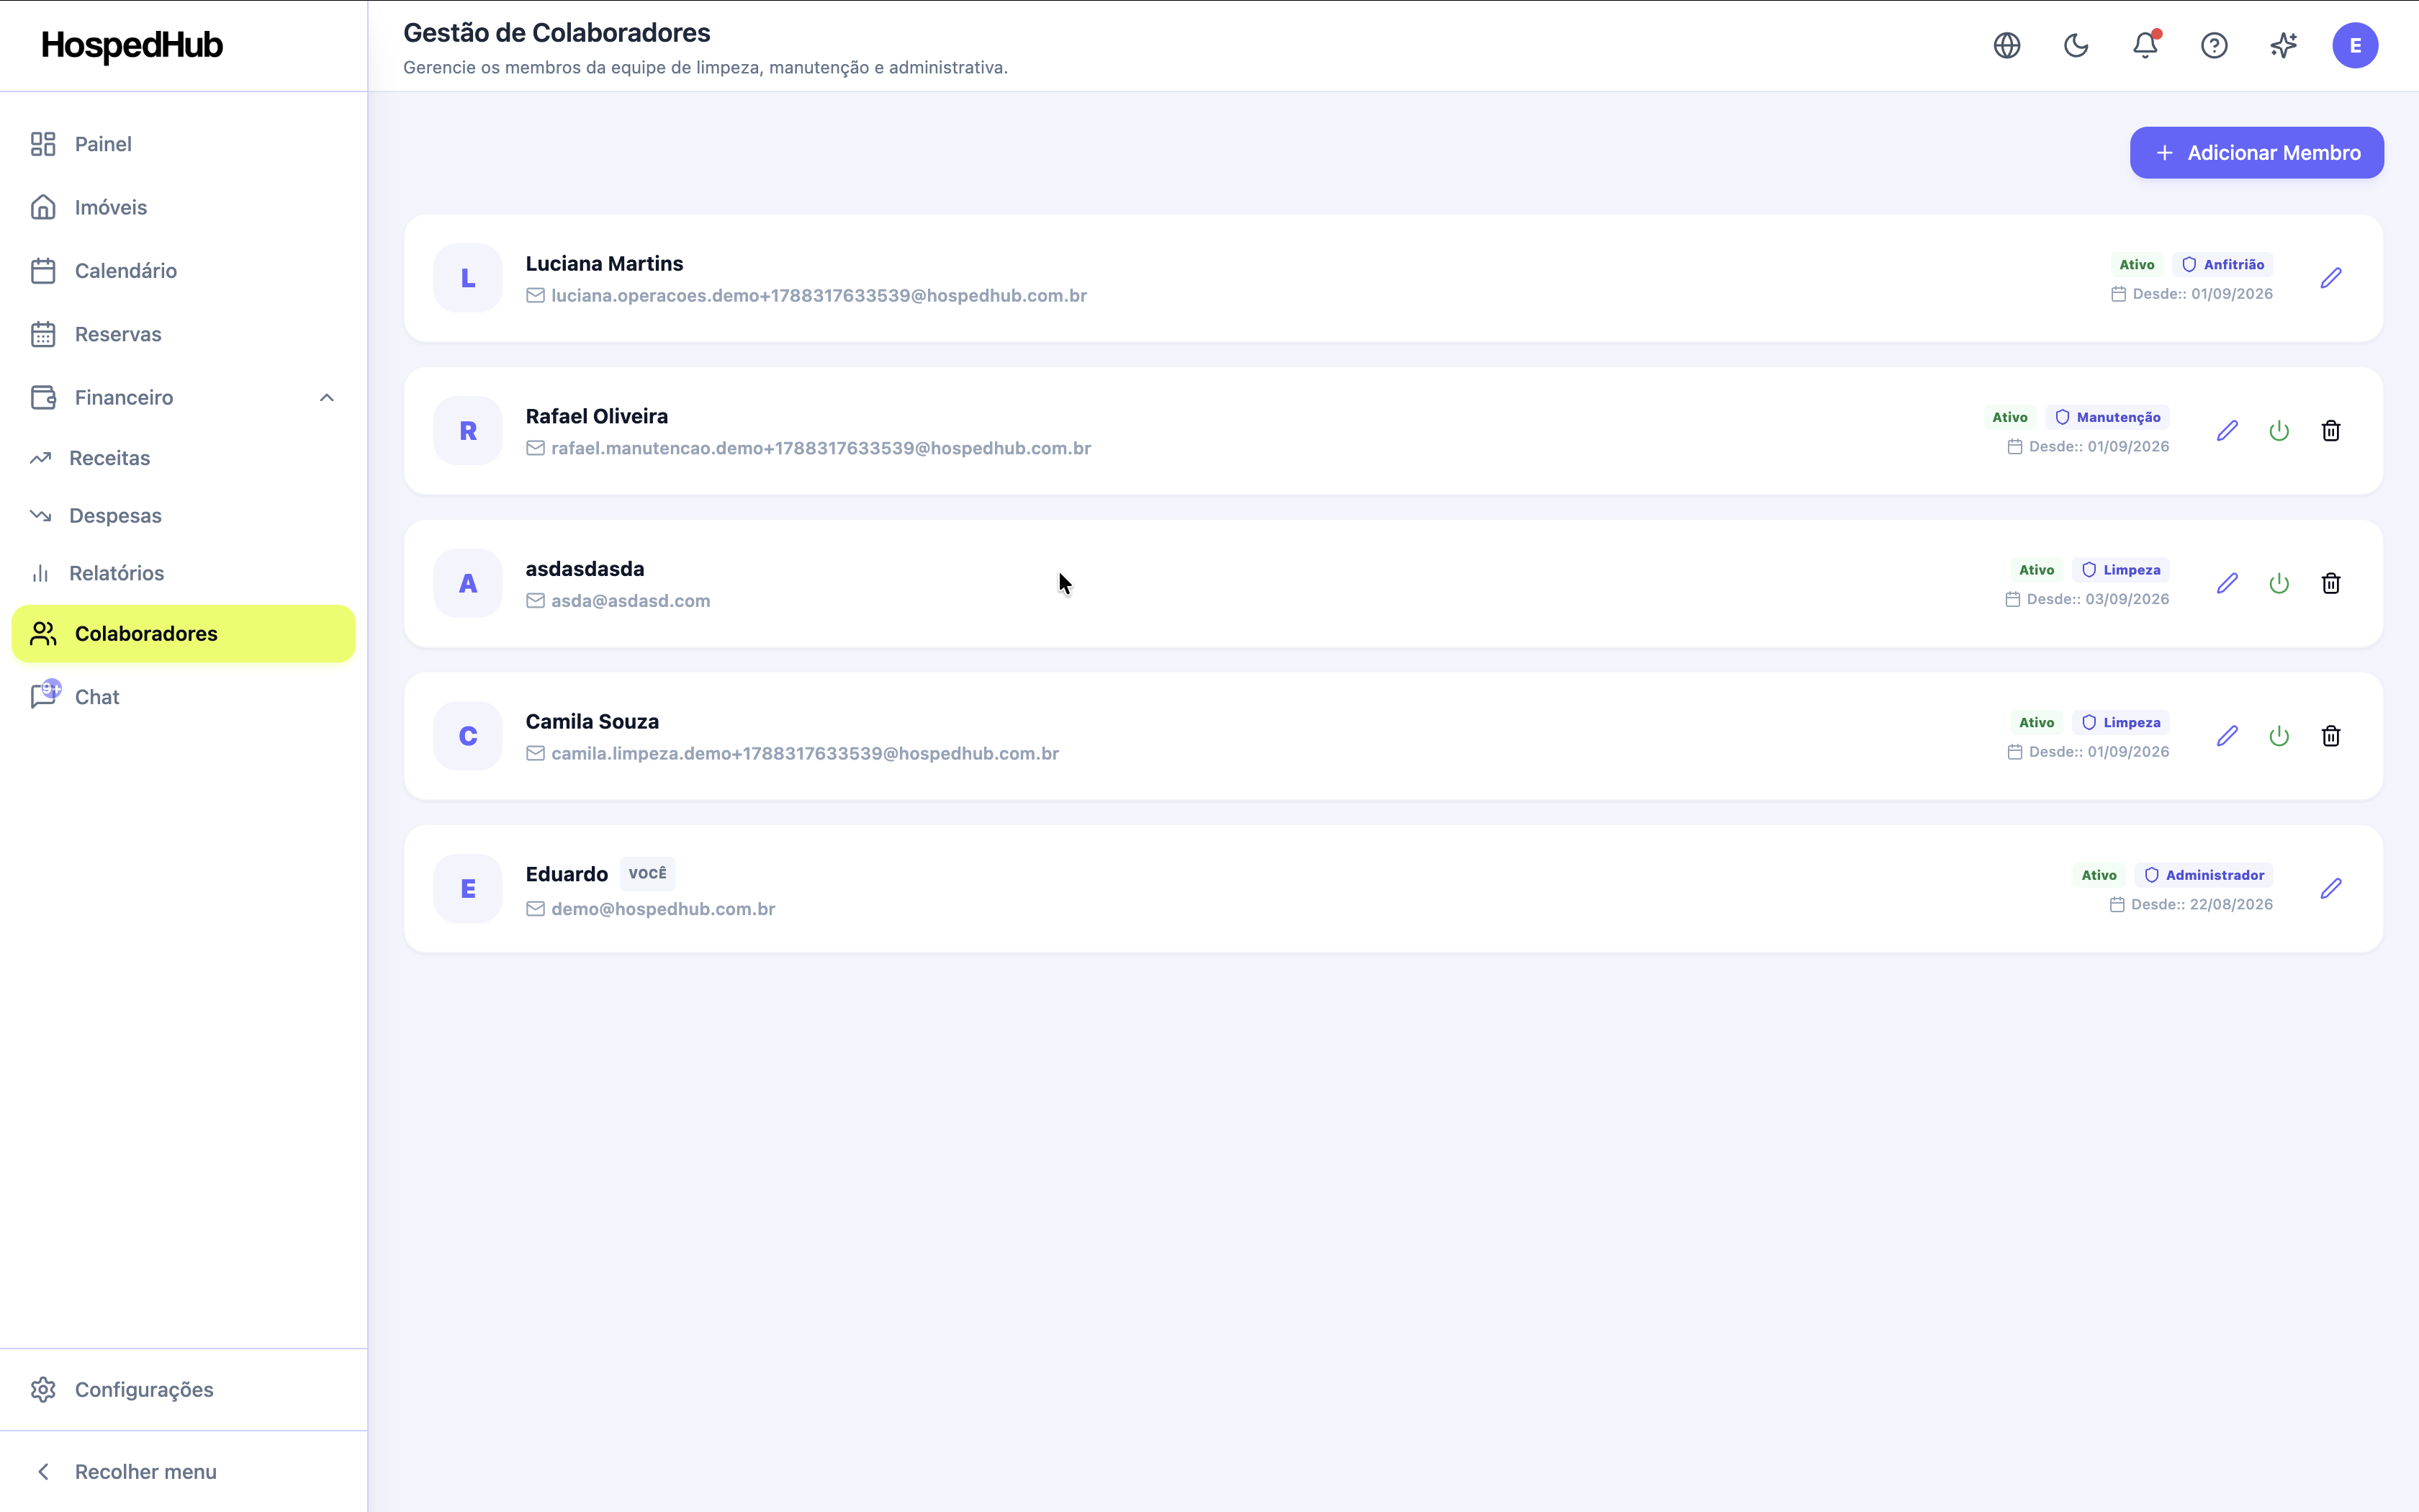Toggle asdasdasda active status power icon

[x=2279, y=583]
